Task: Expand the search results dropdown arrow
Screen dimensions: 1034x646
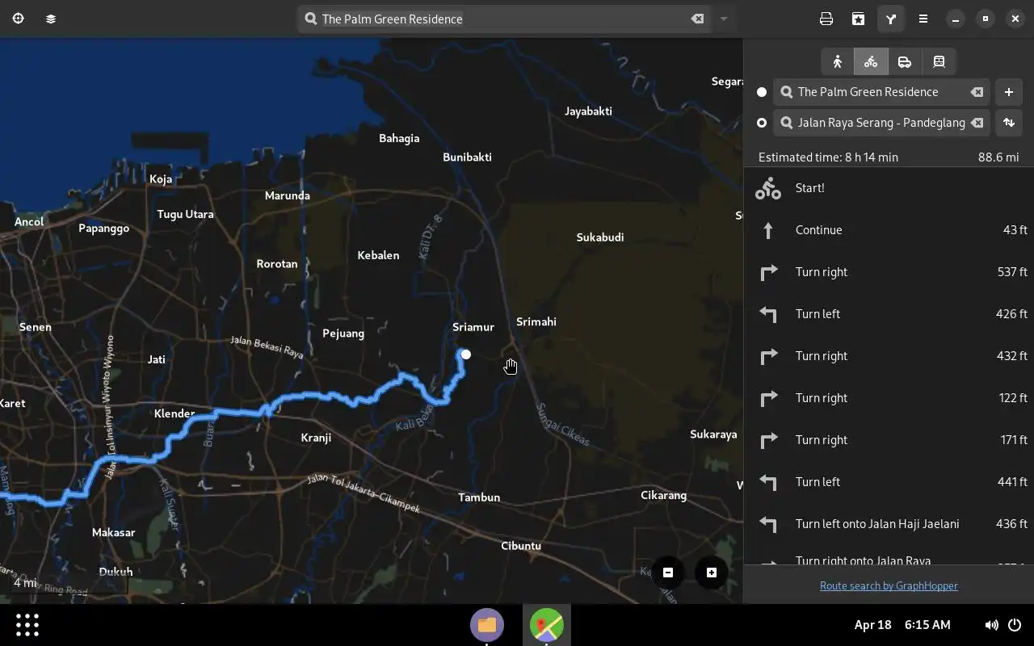Action: pos(724,19)
